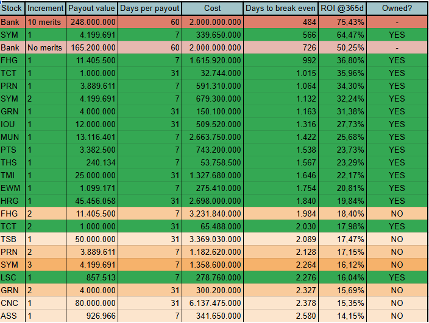Select the 'CNC' stock cell
Screen dimensions: 429x323
coord(13,303)
